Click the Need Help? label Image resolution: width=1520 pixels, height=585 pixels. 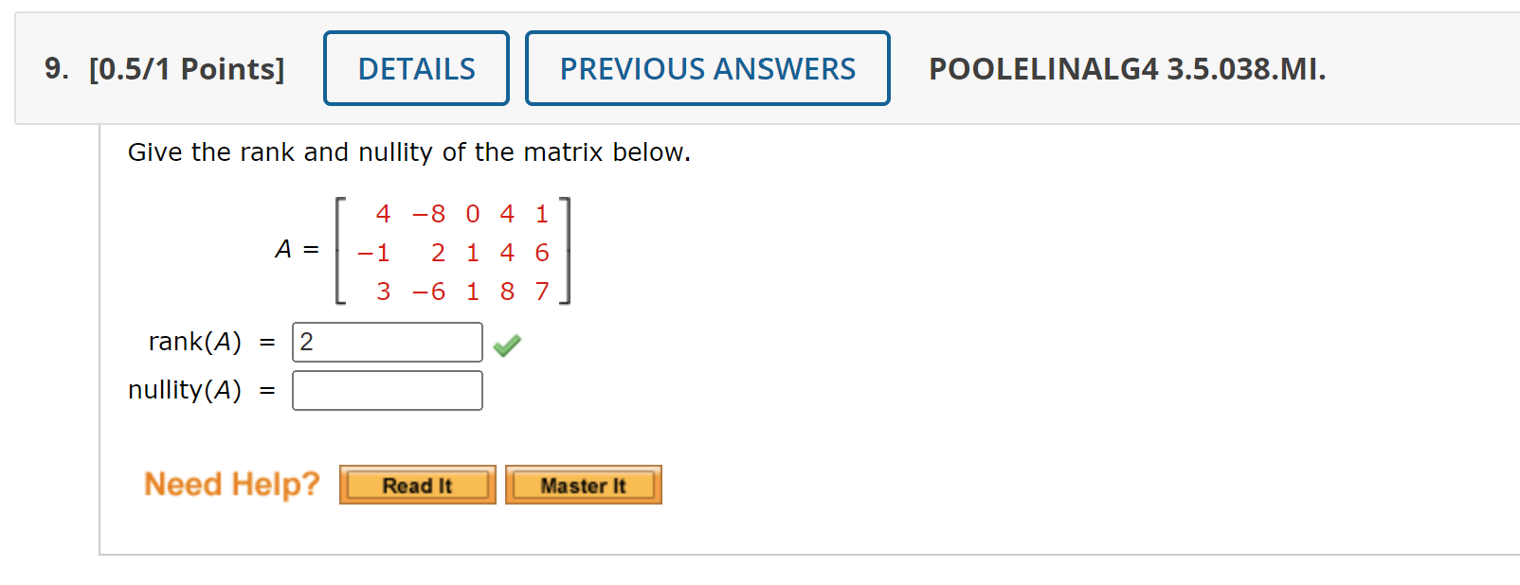(230, 484)
